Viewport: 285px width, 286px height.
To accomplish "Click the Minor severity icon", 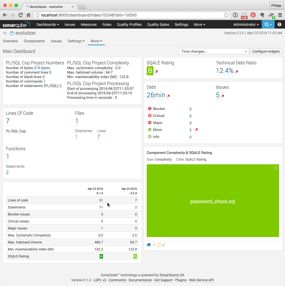I will coord(149,130).
